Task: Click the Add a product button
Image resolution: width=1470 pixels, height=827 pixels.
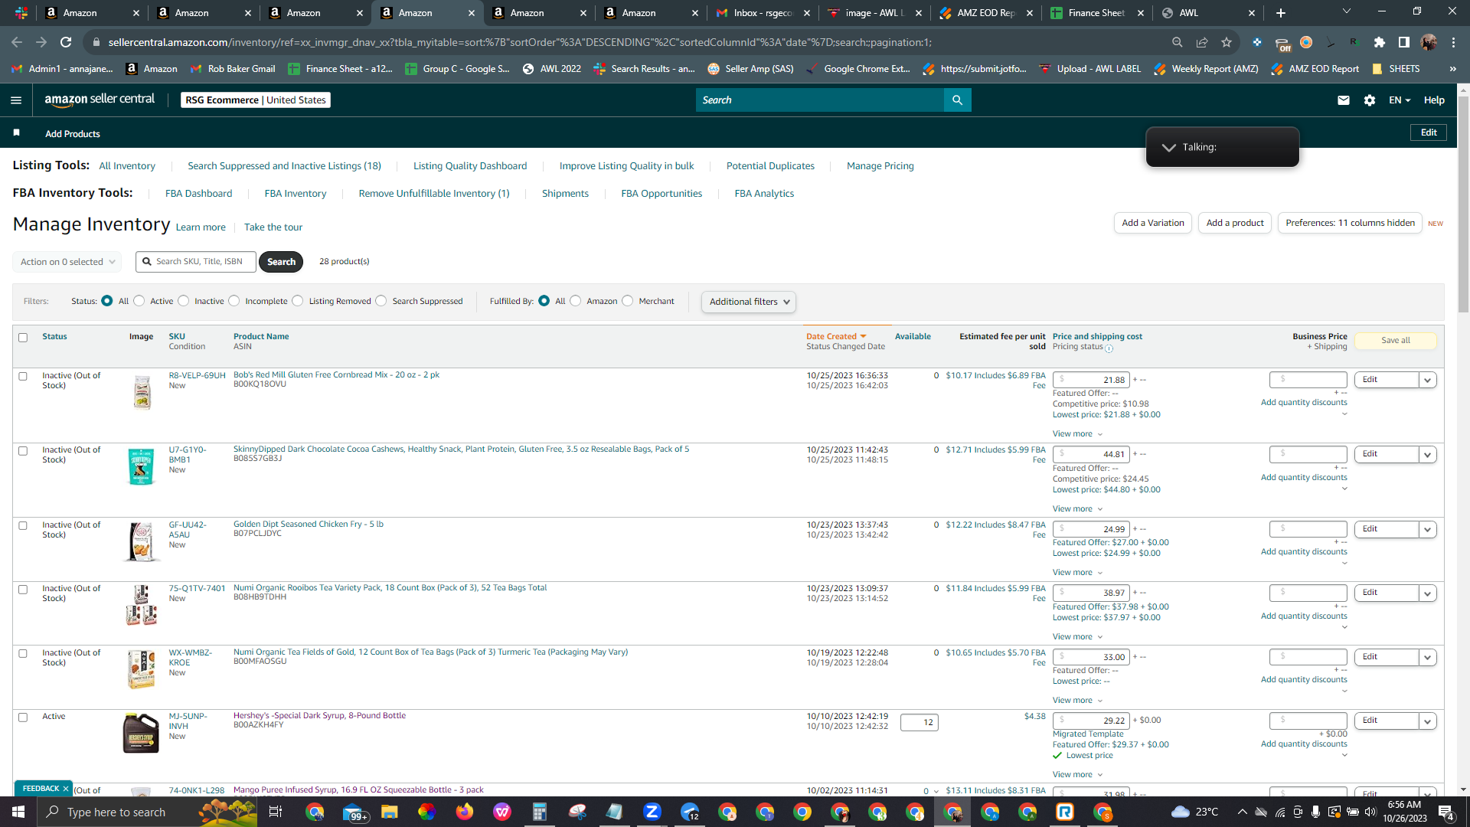Action: [x=1235, y=223]
